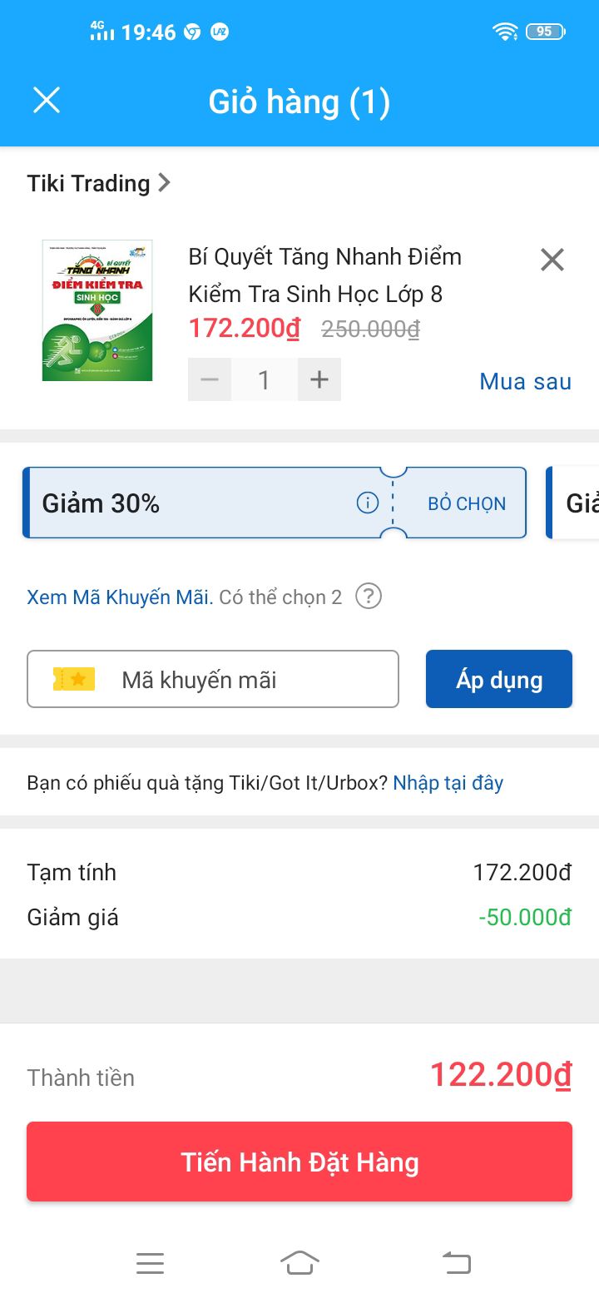Select the partially visible second coupon card

point(572,503)
